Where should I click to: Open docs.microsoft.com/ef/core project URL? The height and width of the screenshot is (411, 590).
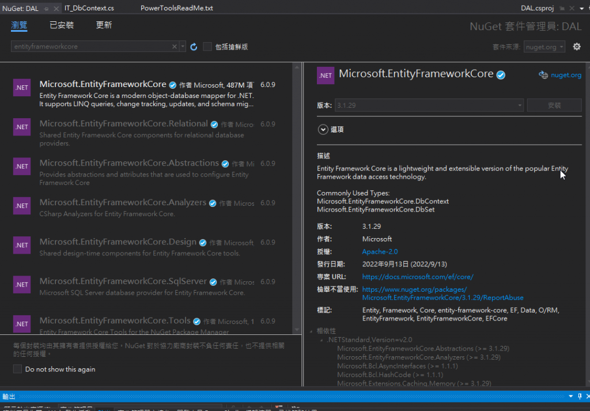418,277
